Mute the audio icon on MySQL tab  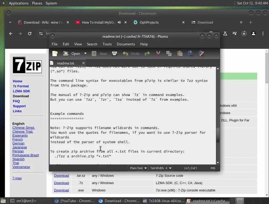pyautogui.click(x=119, y=23)
